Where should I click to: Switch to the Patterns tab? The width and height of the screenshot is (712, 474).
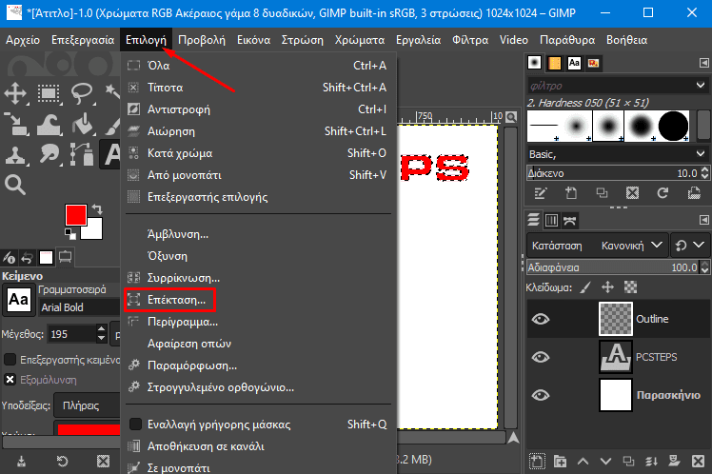click(554, 63)
